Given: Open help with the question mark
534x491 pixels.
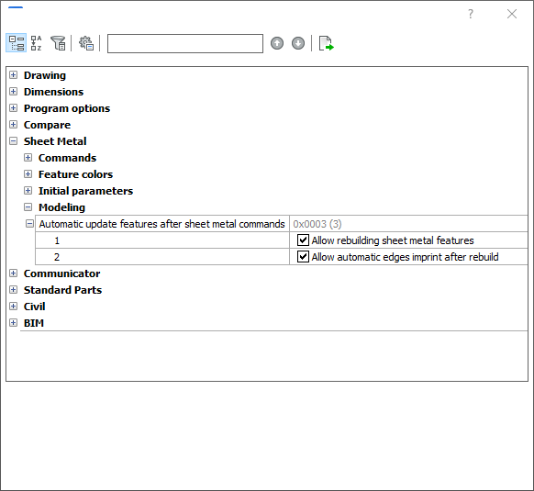Looking at the screenshot, I should [471, 14].
